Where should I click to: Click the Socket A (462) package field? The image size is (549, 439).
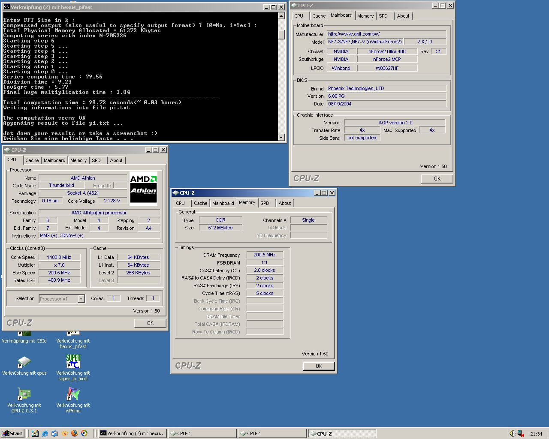(x=83, y=193)
